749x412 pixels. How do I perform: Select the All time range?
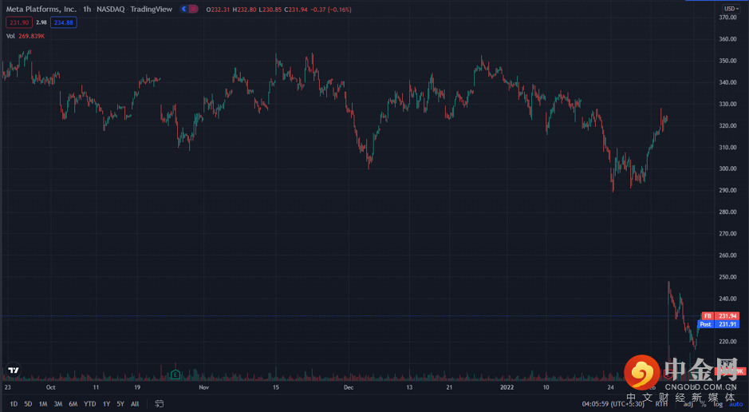point(135,404)
